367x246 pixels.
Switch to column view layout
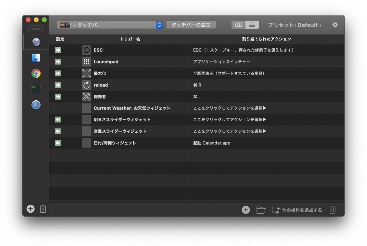pyautogui.click(x=239, y=25)
